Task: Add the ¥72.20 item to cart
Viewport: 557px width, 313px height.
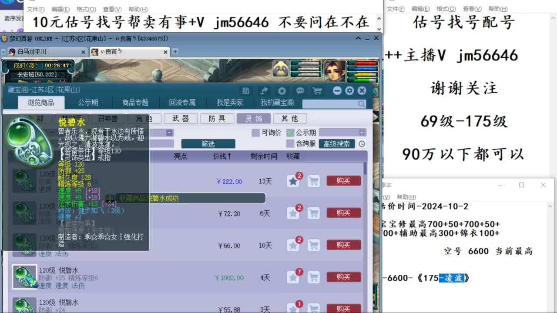Action: 314,213
